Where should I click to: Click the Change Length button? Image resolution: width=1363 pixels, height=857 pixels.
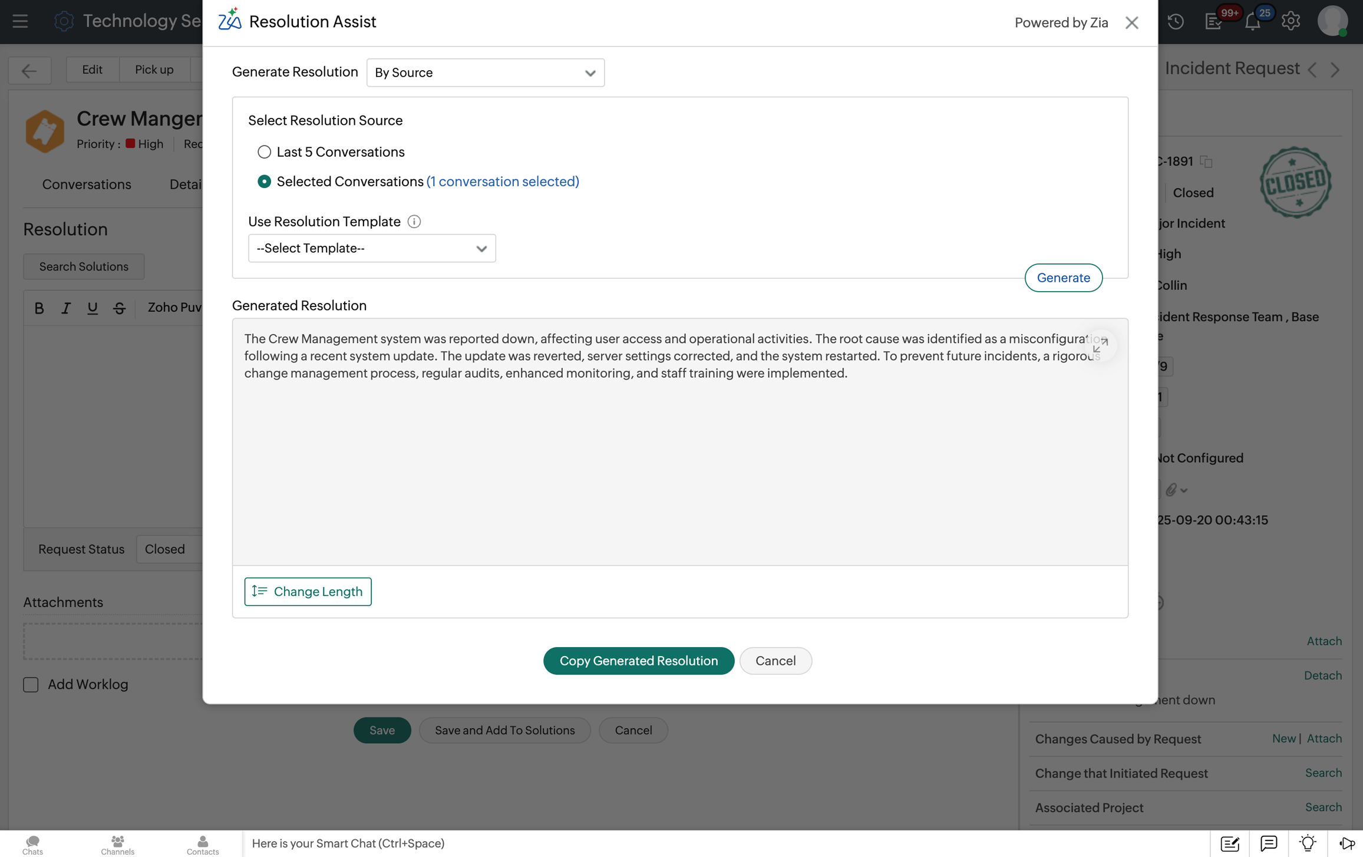tap(308, 591)
